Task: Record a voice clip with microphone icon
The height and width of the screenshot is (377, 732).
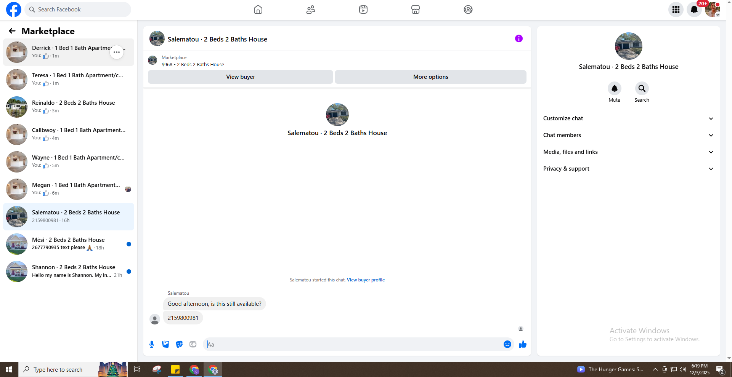Action: coord(152,344)
